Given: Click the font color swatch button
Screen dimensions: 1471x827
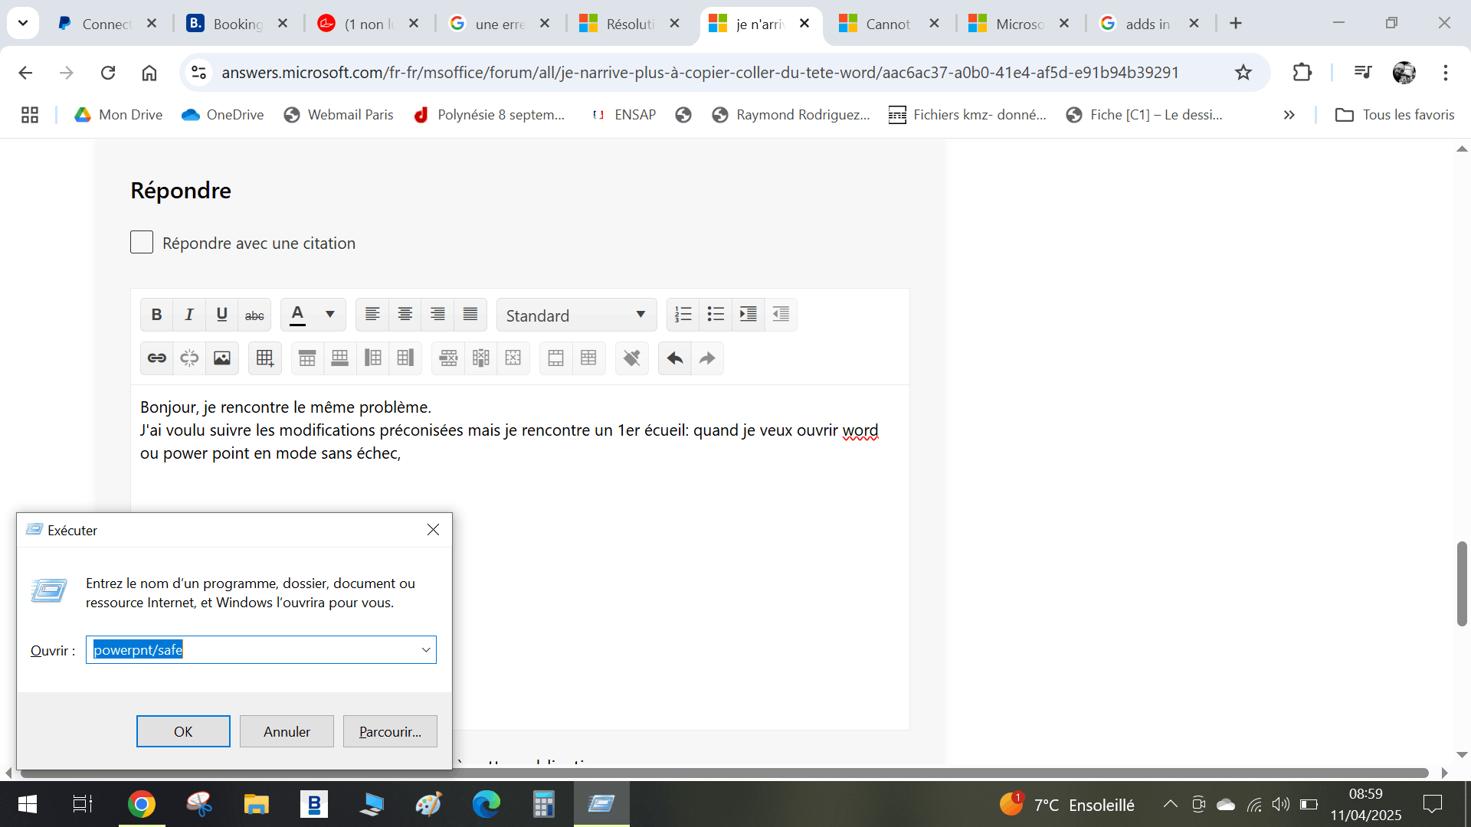Looking at the screenshot, I should tap(298, 315).
